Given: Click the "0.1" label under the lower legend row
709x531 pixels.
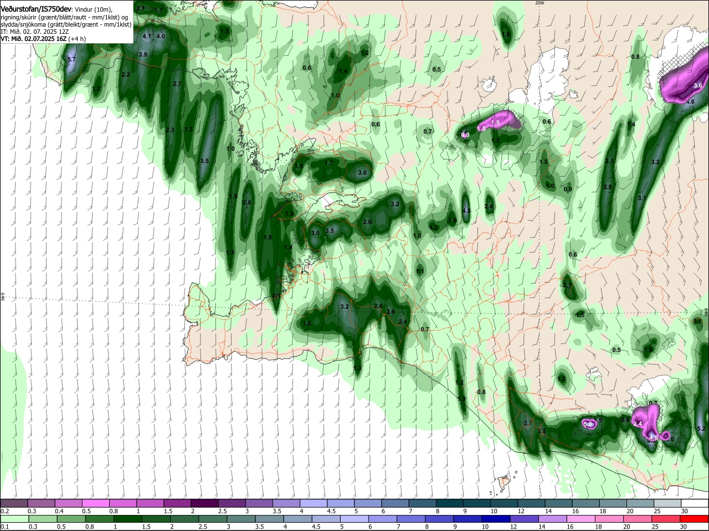Looking at the screenshot, I should pyautogui.click(x=4, y=527).
